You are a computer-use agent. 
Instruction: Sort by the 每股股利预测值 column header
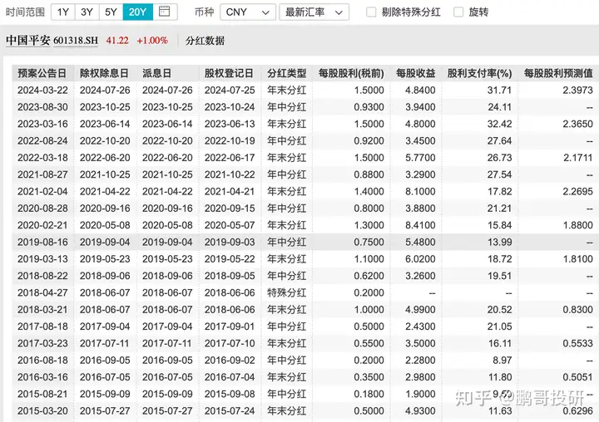(558, 73)
